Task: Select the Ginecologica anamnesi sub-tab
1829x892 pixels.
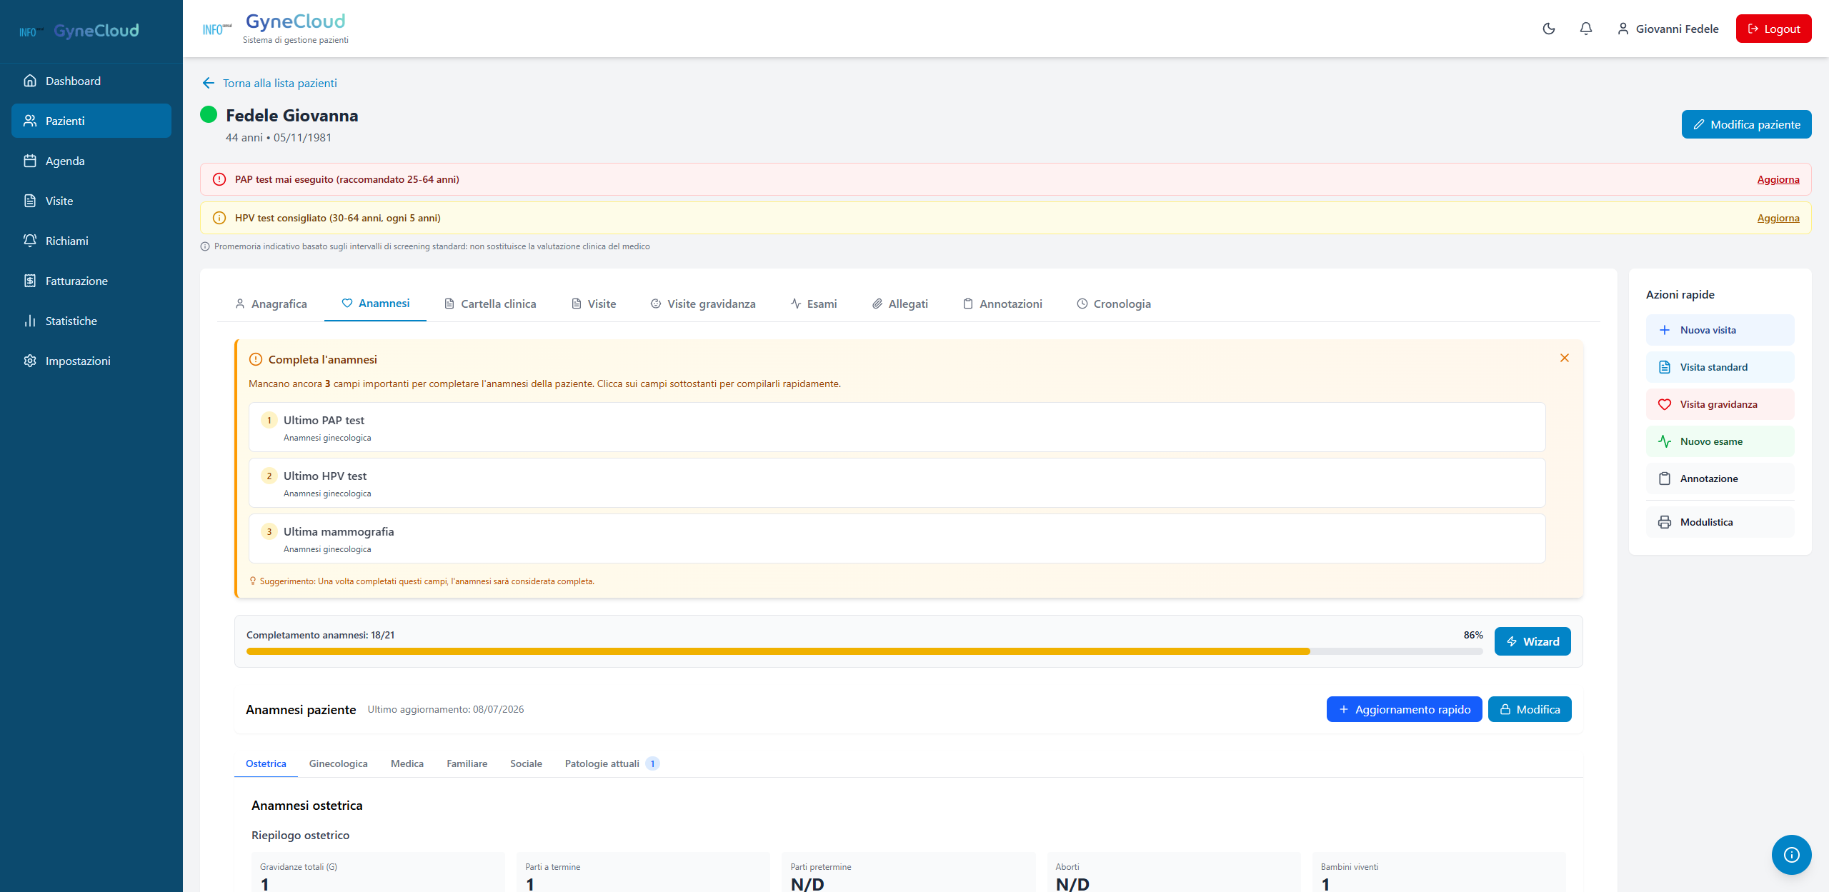Action: pyautogui.click(x=338, y=763)
